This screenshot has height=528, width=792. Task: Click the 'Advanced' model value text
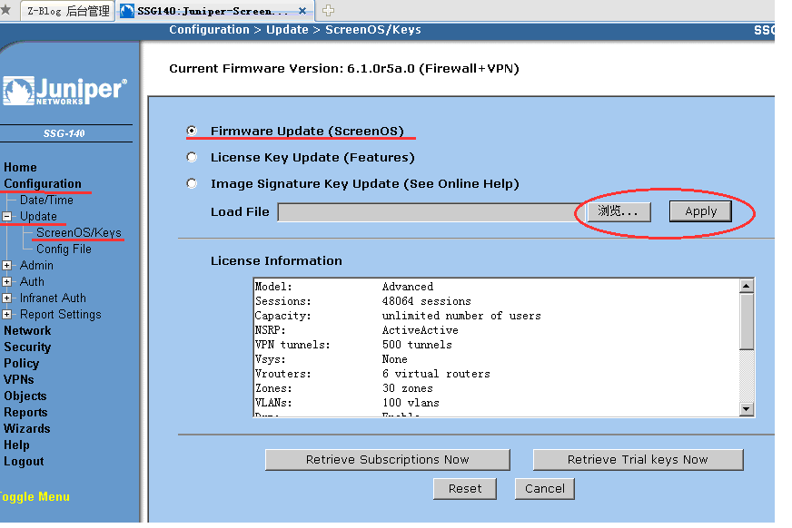coord(408,287)
